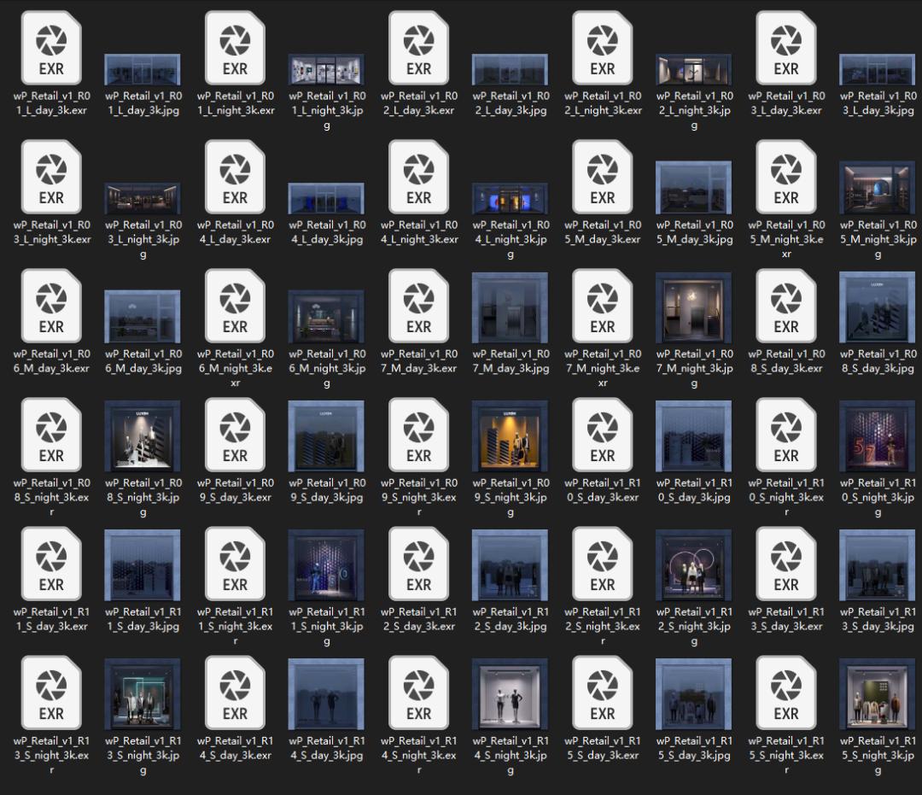Select the wP_Retail_v1_R07_M_day_3k.exr file icon
The height and width of the screenshot is (795, 922).
(418, 306)
